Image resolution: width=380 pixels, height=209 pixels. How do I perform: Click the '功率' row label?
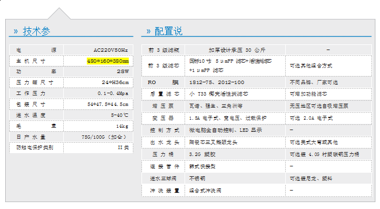(36, 71)
